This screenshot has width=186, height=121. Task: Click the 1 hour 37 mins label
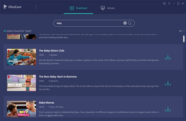[56, 107]
